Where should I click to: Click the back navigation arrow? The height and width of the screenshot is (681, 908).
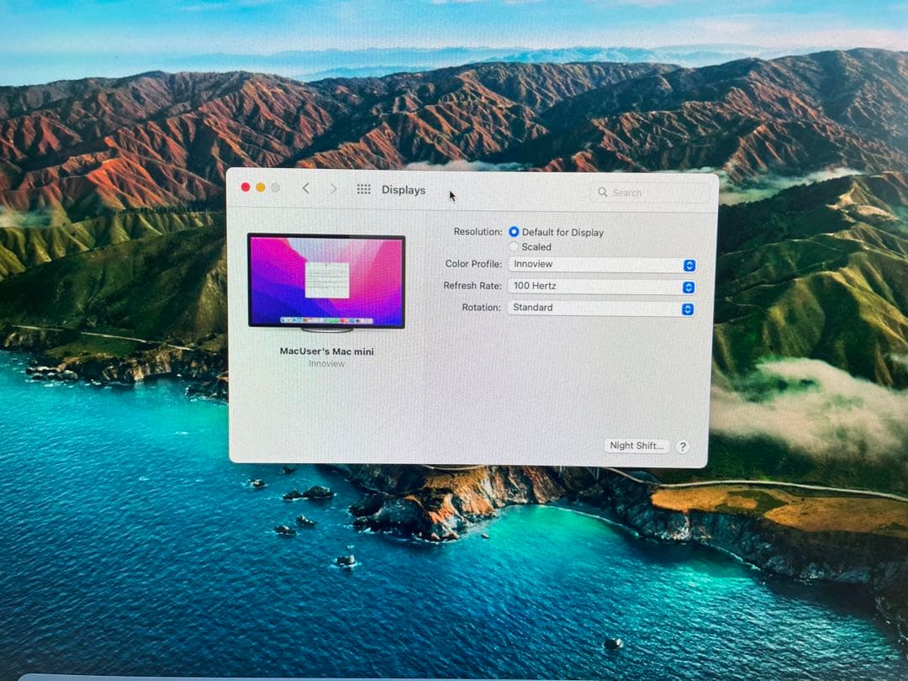tap(306, 189)
